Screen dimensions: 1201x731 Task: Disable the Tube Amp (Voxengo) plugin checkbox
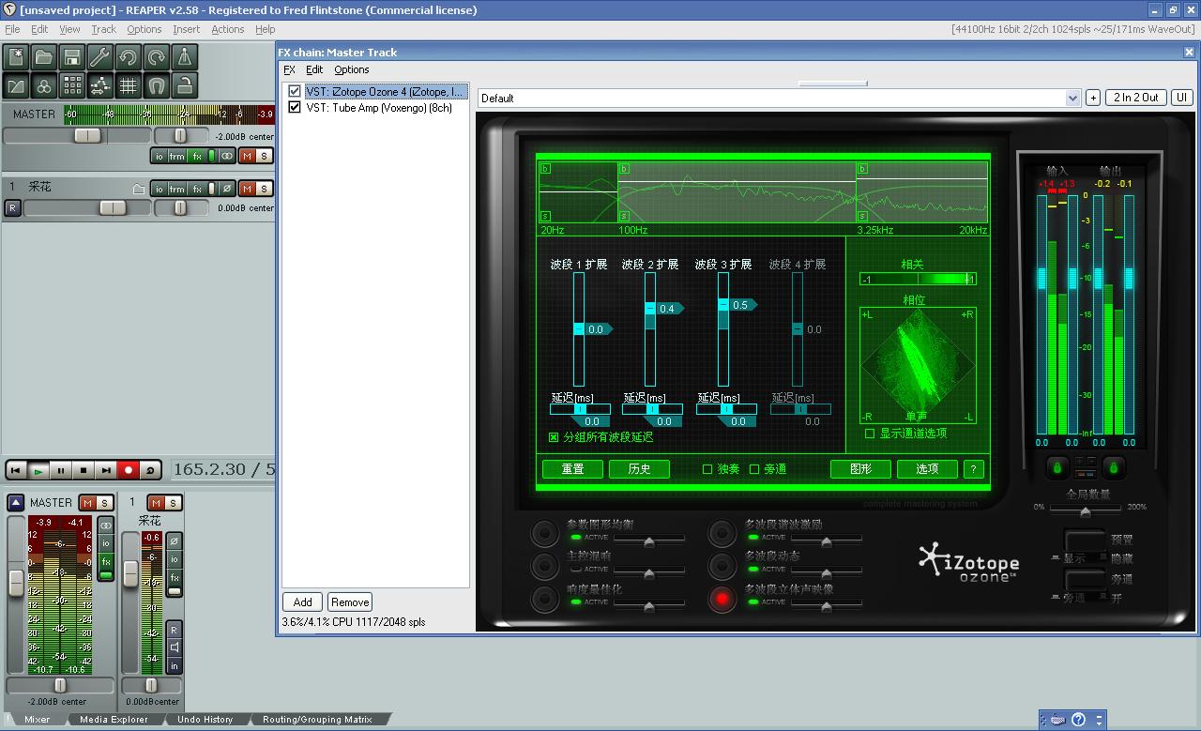(295, 108)
